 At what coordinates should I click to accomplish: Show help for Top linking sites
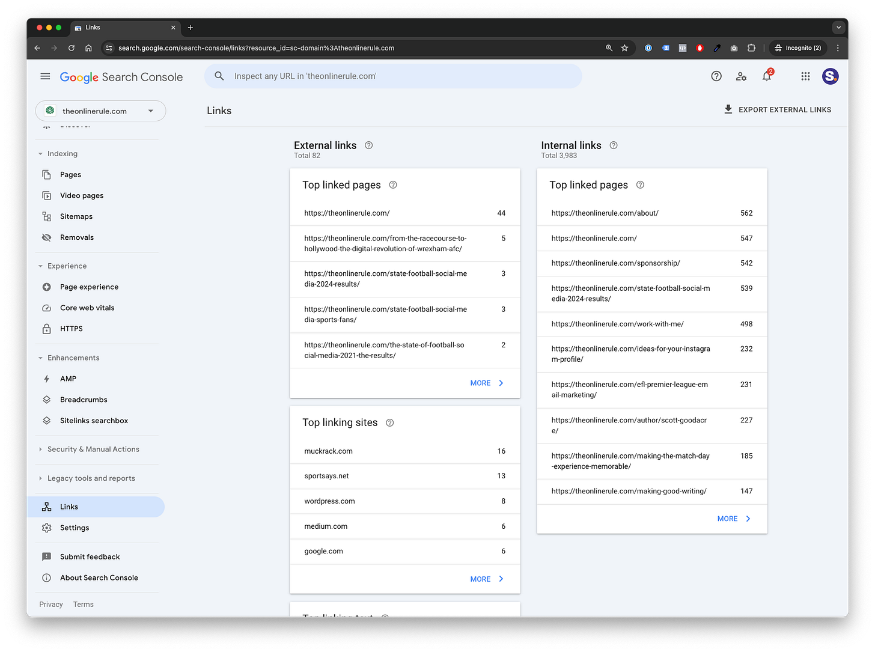(x=390, y=423)
